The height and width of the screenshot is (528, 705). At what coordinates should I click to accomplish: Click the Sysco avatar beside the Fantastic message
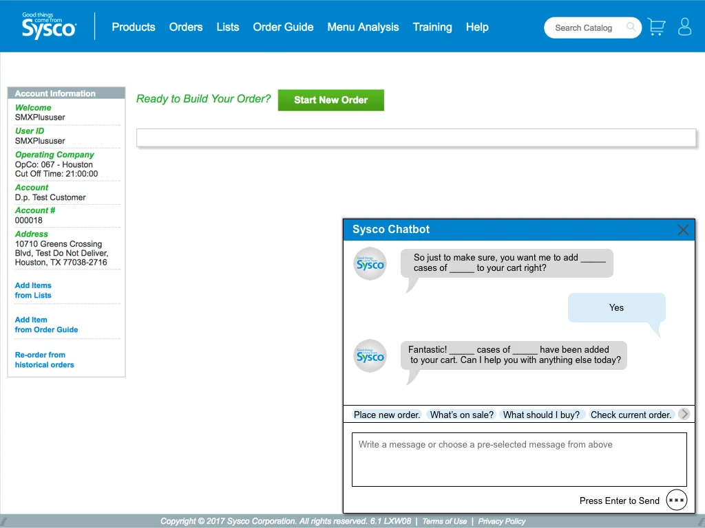pos(370,356)
